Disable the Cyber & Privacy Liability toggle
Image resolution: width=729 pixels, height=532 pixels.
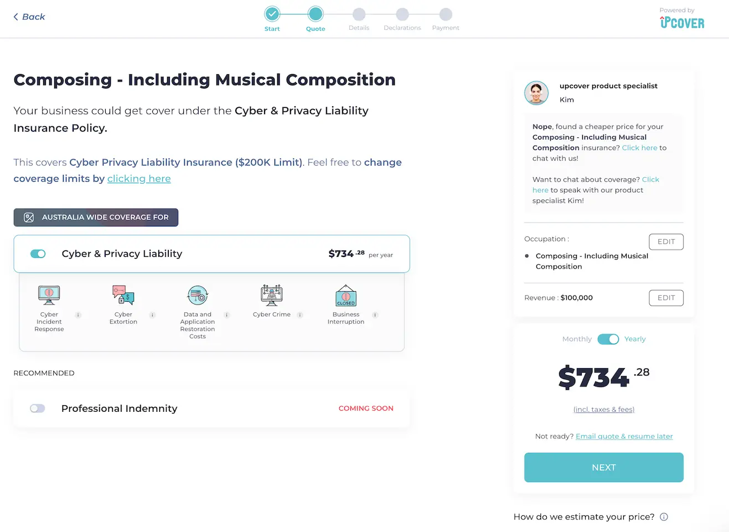38,254
